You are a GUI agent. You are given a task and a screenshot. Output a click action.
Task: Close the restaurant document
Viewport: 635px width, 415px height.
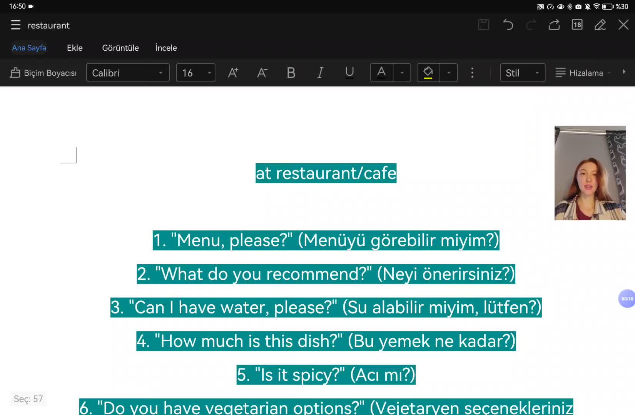(623, 25)
